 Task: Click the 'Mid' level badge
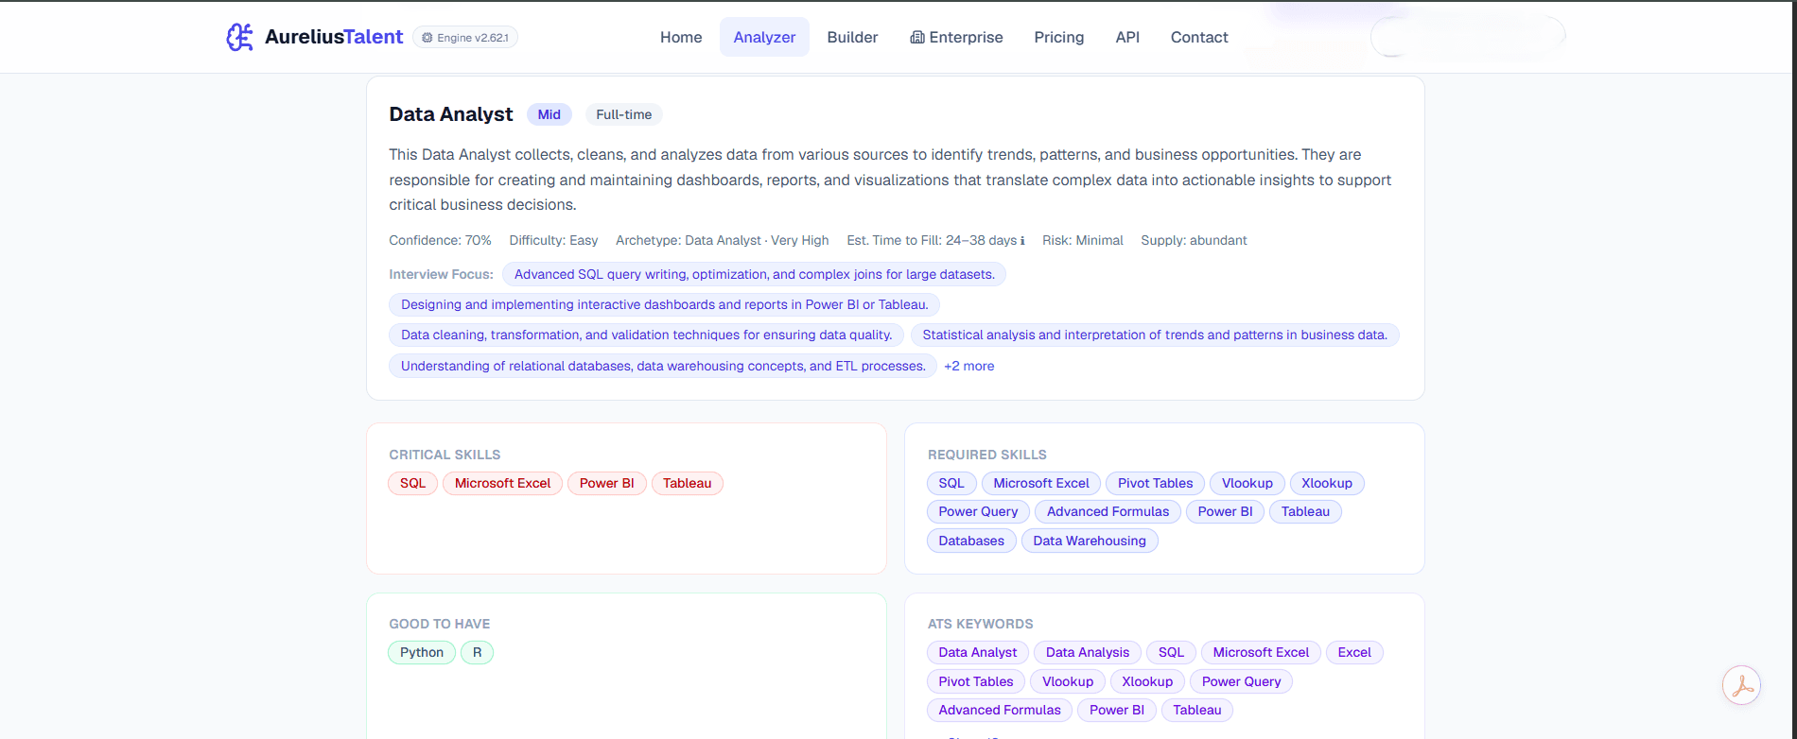550,114
